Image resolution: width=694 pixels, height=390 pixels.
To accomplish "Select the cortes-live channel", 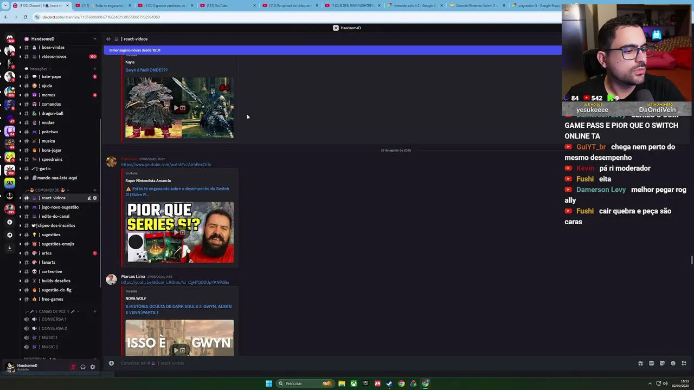I will (x=60, y=271).
